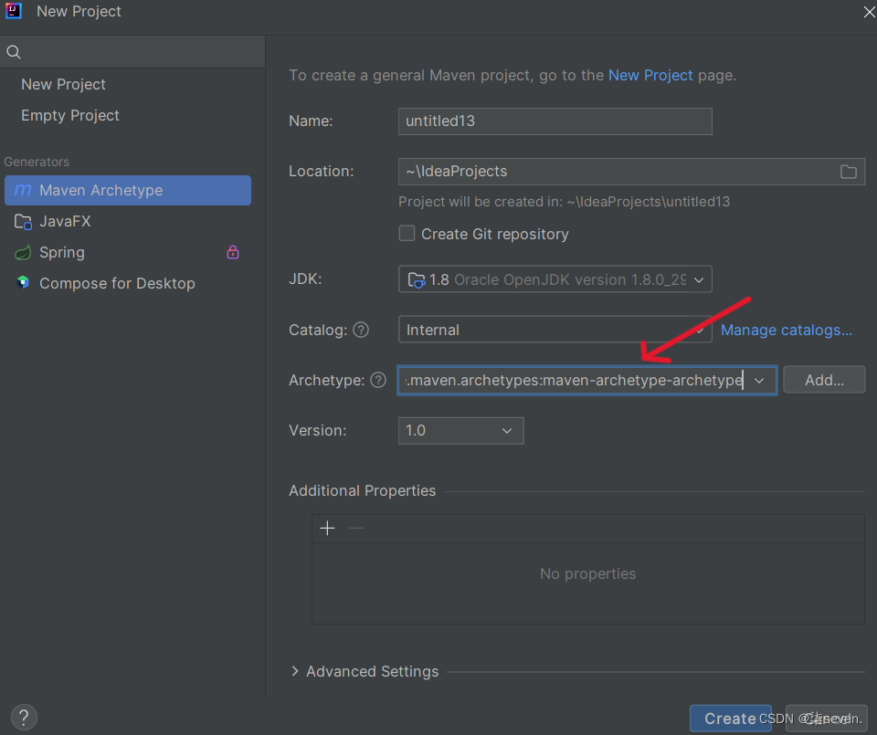This screenshot has width=877, height=735.
Task: Click the 'Additional Properties' heading
Action: click(x=362, y=490)
